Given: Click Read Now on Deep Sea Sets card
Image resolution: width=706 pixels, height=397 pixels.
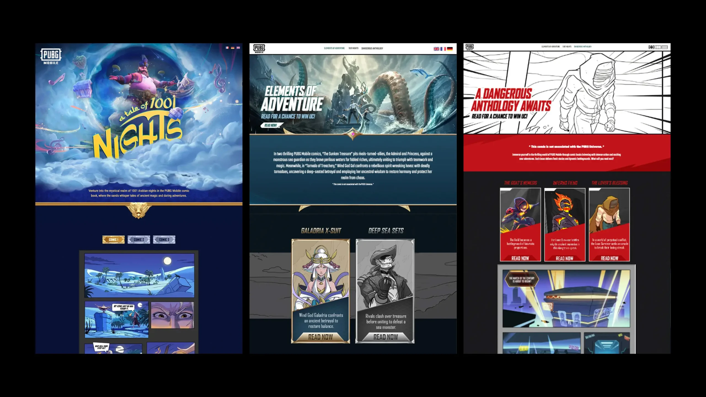Looking at the screenshot, I should click(386, 337).
